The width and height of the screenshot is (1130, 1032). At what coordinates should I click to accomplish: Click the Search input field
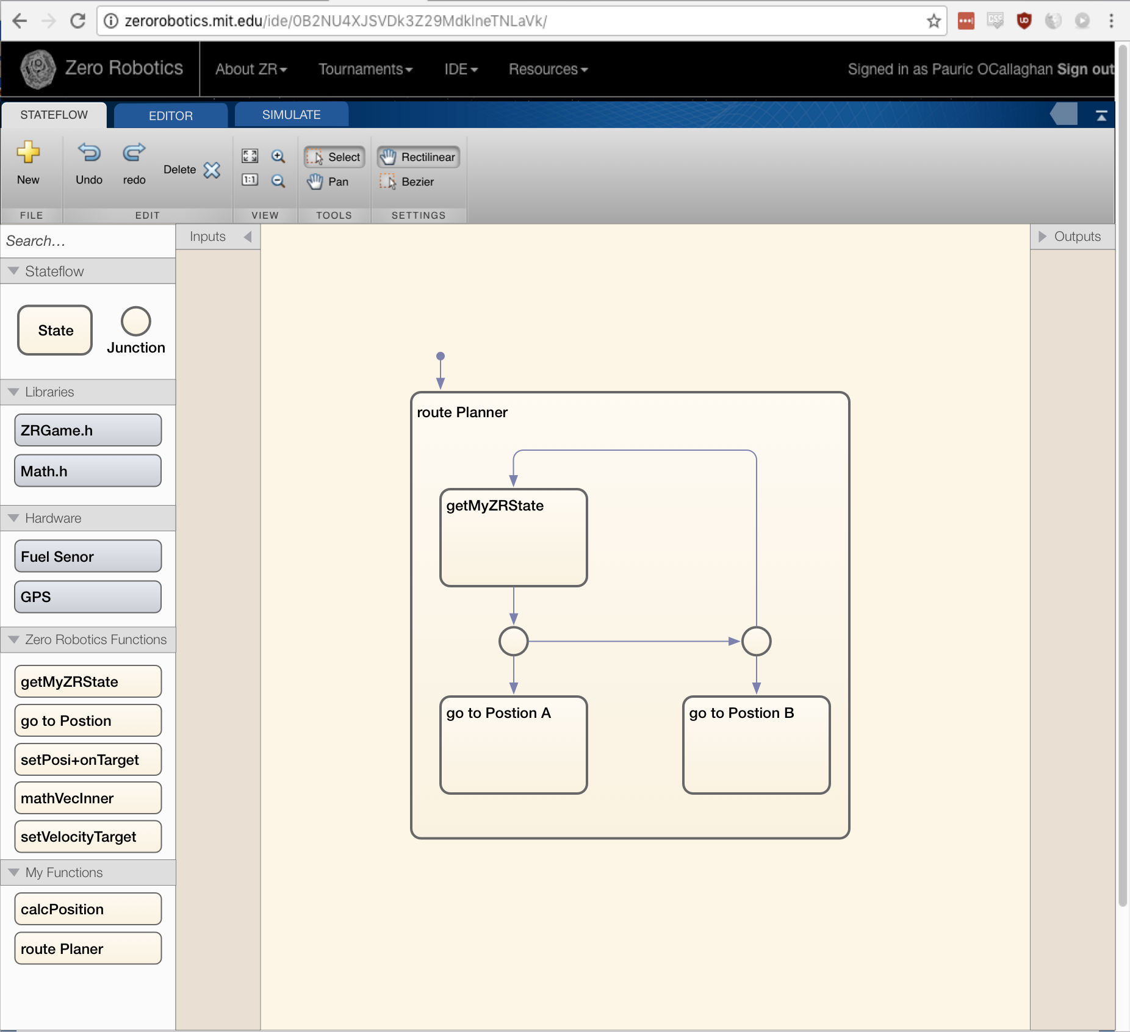87,241
